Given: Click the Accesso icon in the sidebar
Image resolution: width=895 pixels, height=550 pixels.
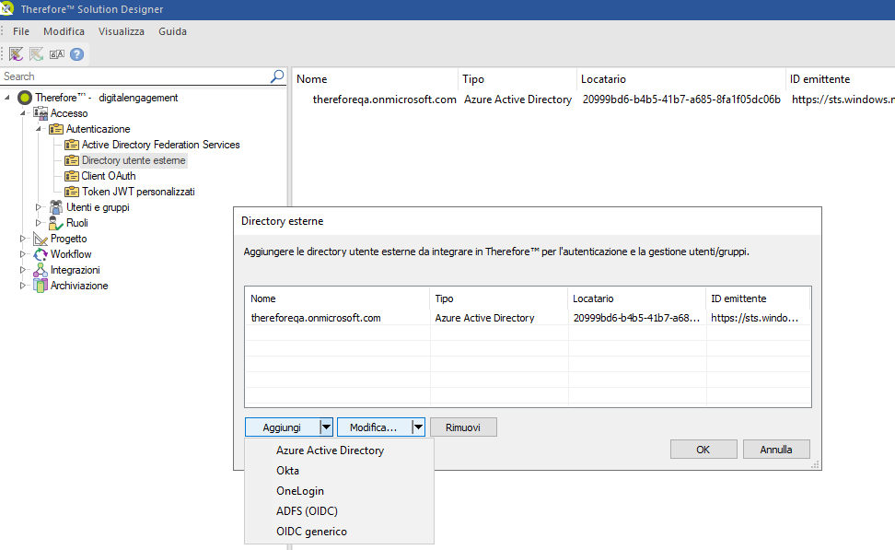Looking at the screenshot, I should tap(42, 112).
